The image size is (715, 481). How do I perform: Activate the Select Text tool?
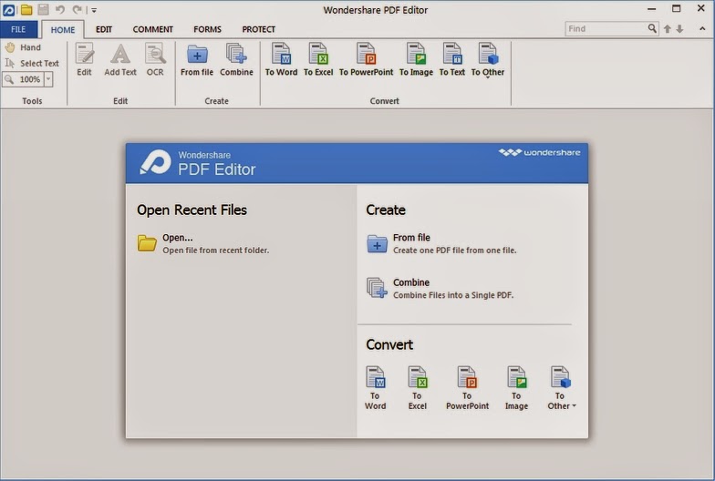pyautogui.click(x=32, y=64)
